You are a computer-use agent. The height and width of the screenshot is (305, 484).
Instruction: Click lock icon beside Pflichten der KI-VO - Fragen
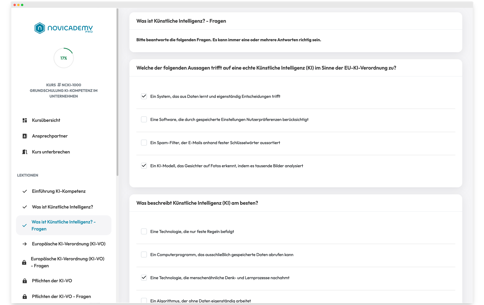tap(25, 296)
